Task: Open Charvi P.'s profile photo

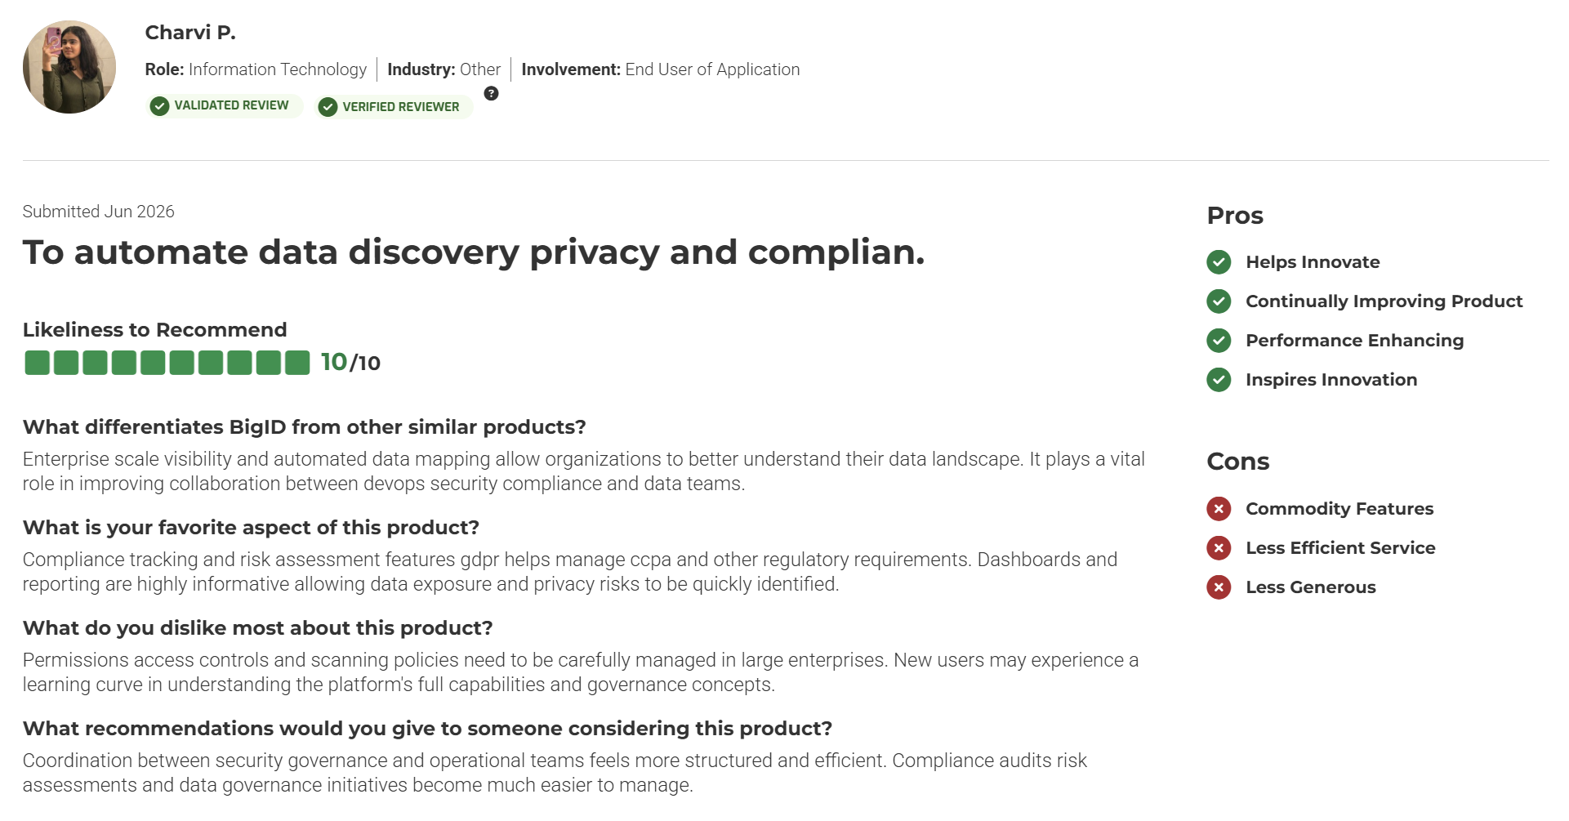Action: (69, 67)
